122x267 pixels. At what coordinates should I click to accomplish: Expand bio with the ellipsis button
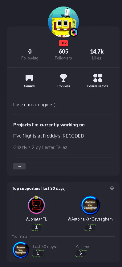point(19,166)
